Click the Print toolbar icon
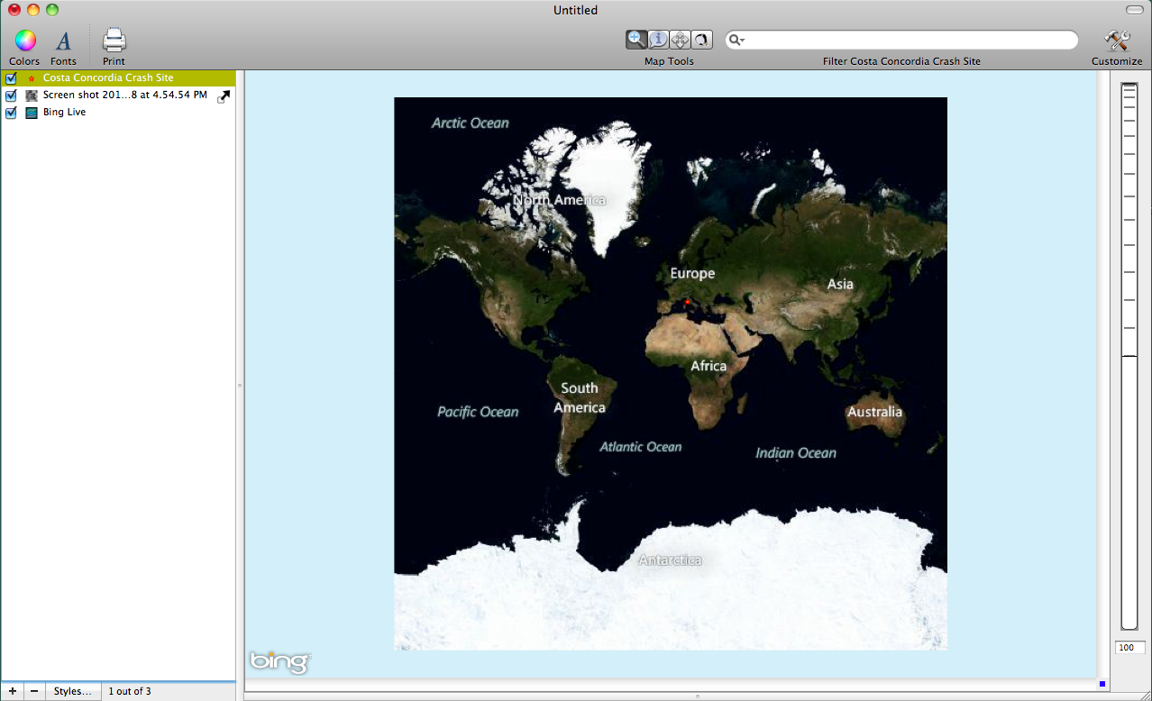The width and height of the screenshot is (1152, 701). tap(114, 41)
